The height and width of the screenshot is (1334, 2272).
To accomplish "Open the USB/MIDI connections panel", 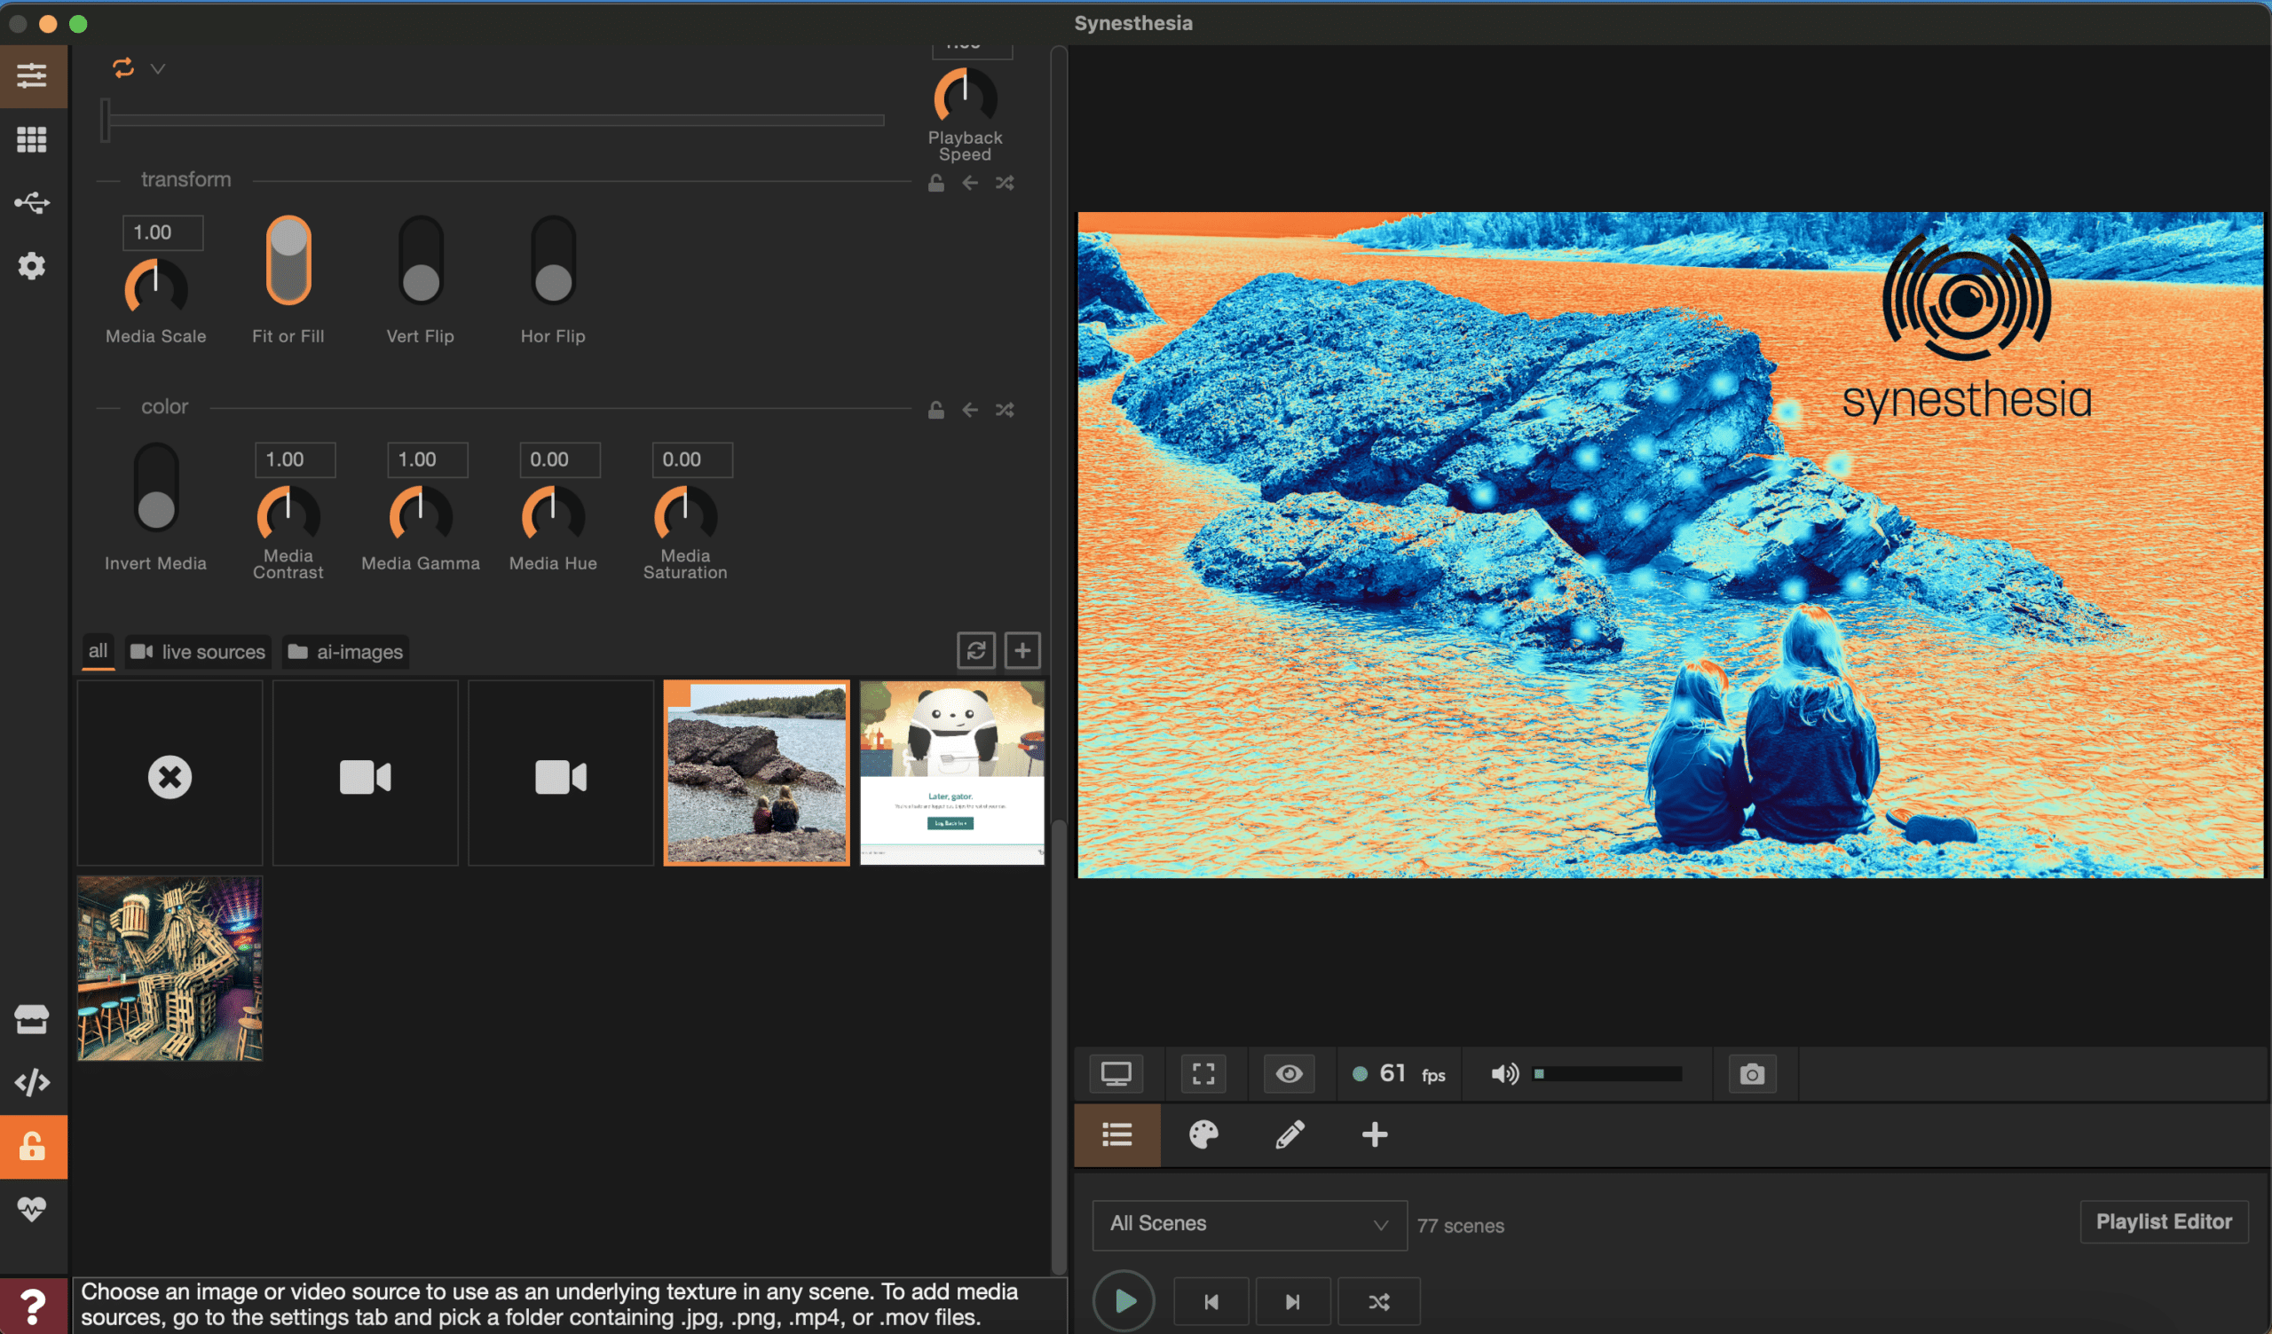I will [32, 203].
